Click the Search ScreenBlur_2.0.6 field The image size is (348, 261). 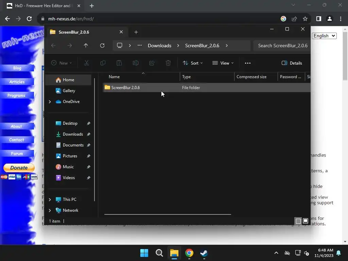tap(282, 46)
